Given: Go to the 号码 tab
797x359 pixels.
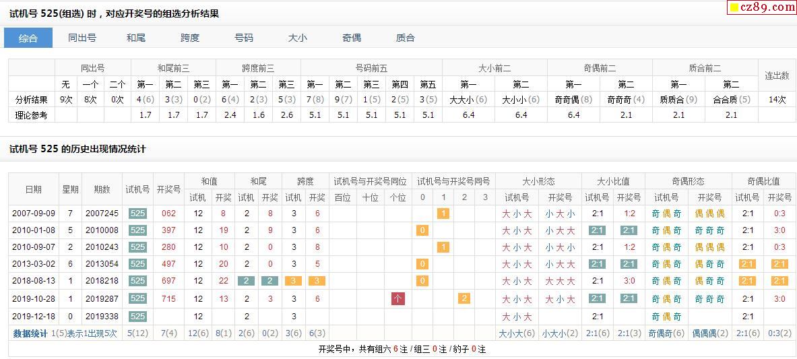Looking at the screenshot, I should coord(244,38).
